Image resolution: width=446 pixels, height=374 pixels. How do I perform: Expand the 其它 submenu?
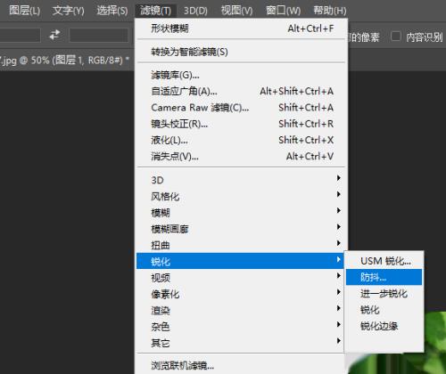point(240,343)
